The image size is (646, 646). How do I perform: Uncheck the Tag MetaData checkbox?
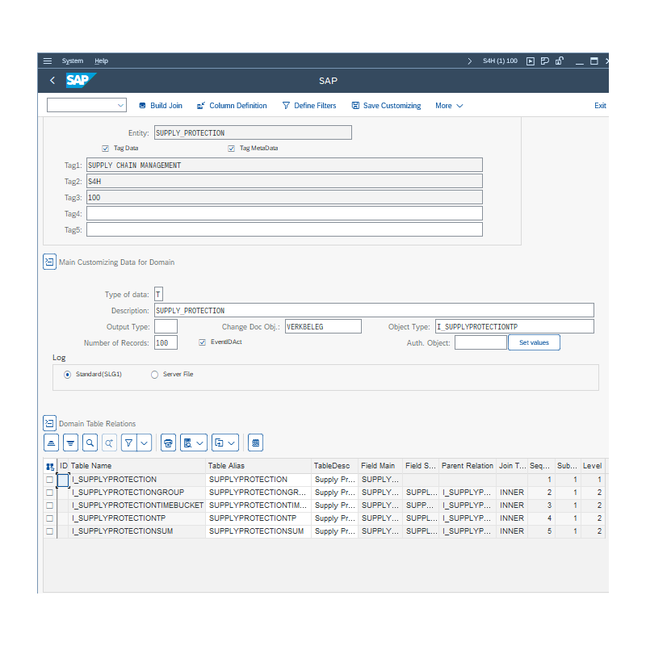[x=232, y=149]
